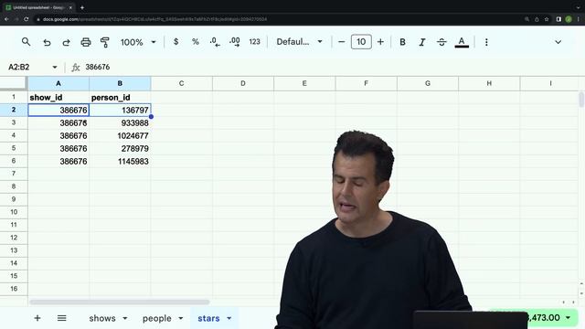Screen dimensions: 585x329
Task: Open the more toolbar options menu
Action: pyautogui.click(x=486, y=42)
